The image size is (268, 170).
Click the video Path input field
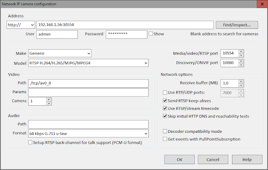pos(89,83)
